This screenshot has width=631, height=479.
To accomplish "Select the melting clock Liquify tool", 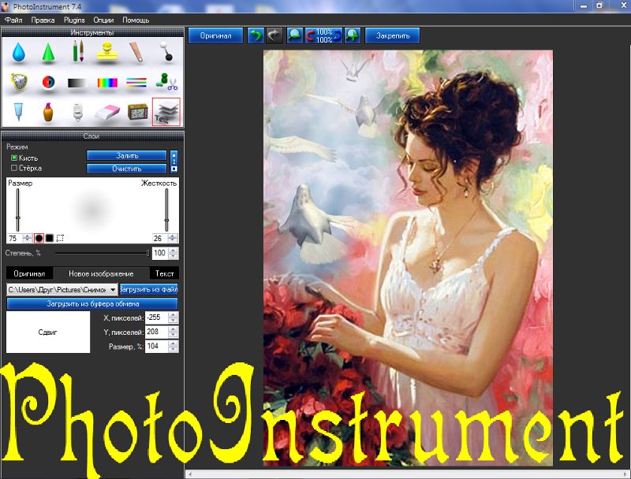I will coord(18,82).
